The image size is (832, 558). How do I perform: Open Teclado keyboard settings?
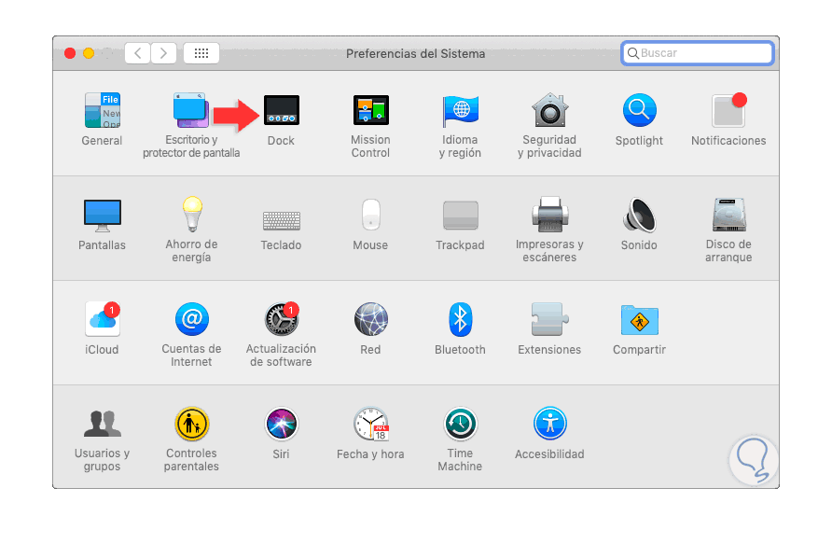coord(282,220)
